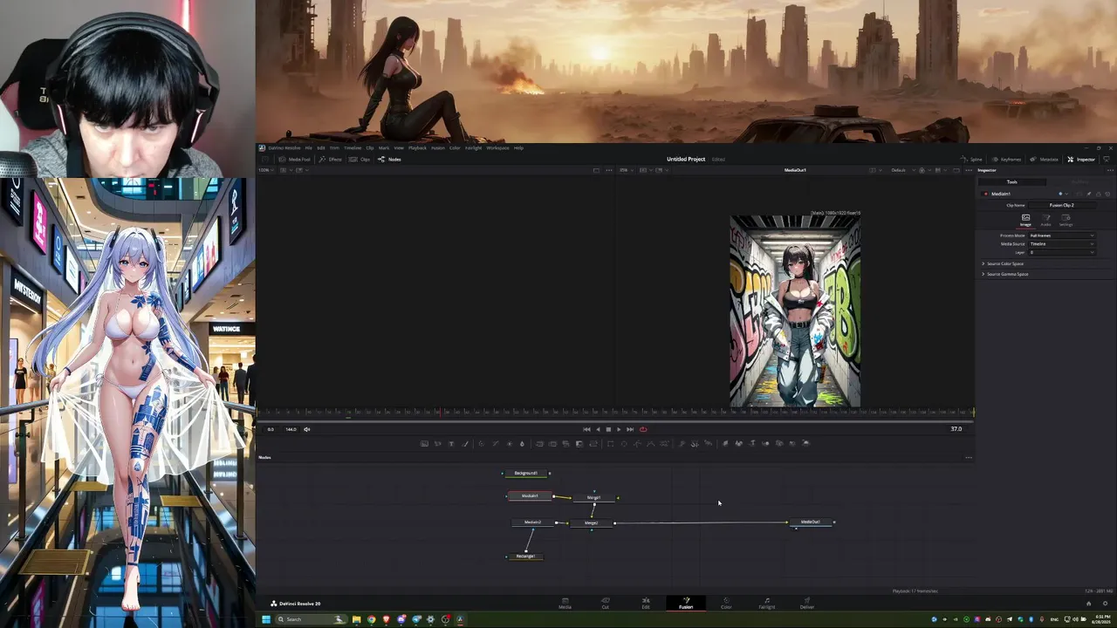This screenshot has height=628, width=1117.
Task: Open the File menu
Action: pyautogui.click(x=308, y=147)
